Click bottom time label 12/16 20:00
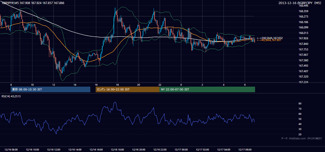325x152 pixels. click(x=139, y=150)
